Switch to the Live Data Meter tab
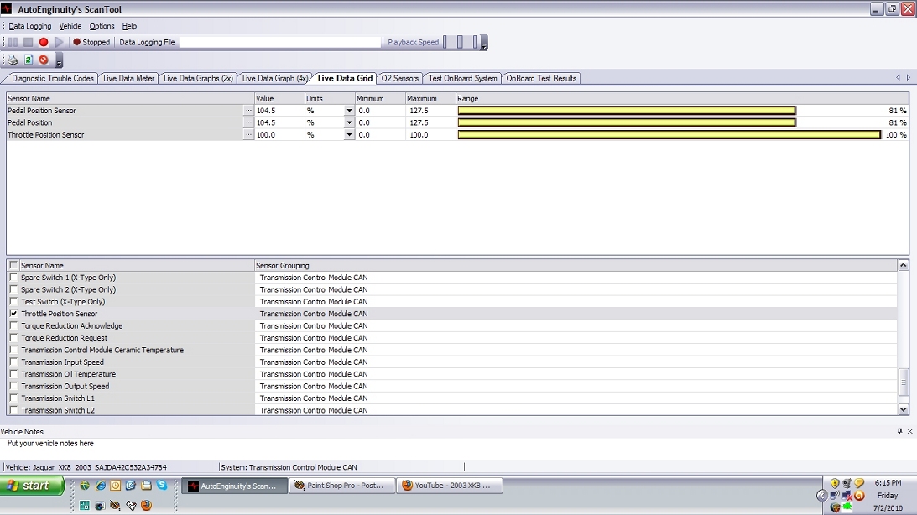 click(128, 78)
